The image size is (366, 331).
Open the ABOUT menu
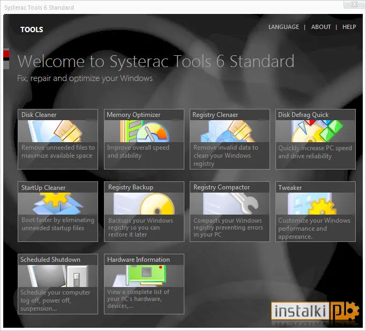pyautogui.click(x=321, y=27)
